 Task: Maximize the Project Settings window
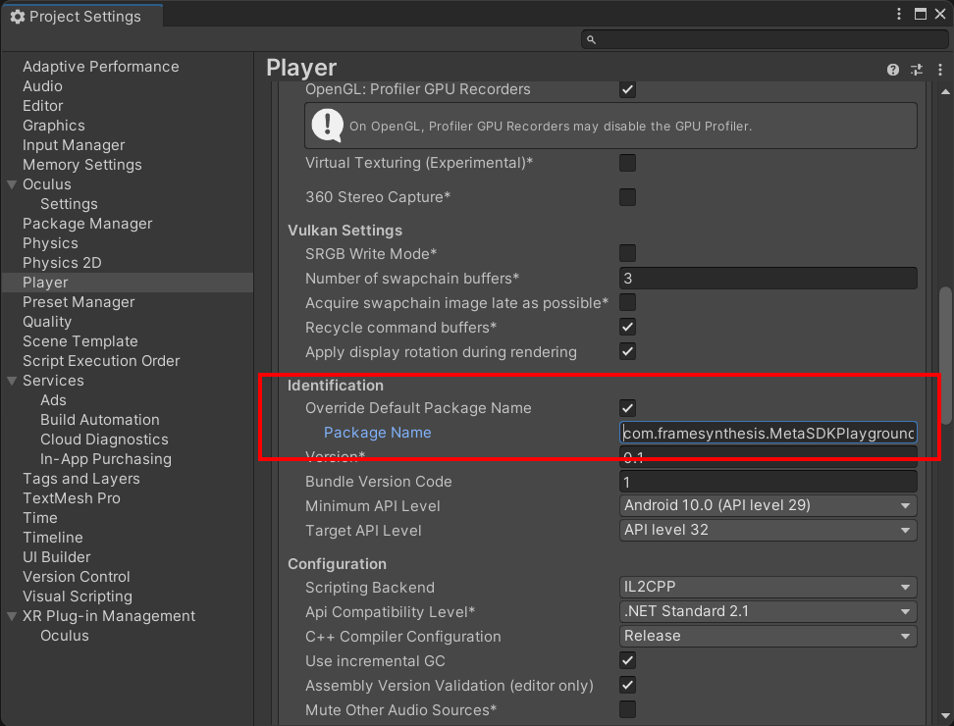click(921, 14)
